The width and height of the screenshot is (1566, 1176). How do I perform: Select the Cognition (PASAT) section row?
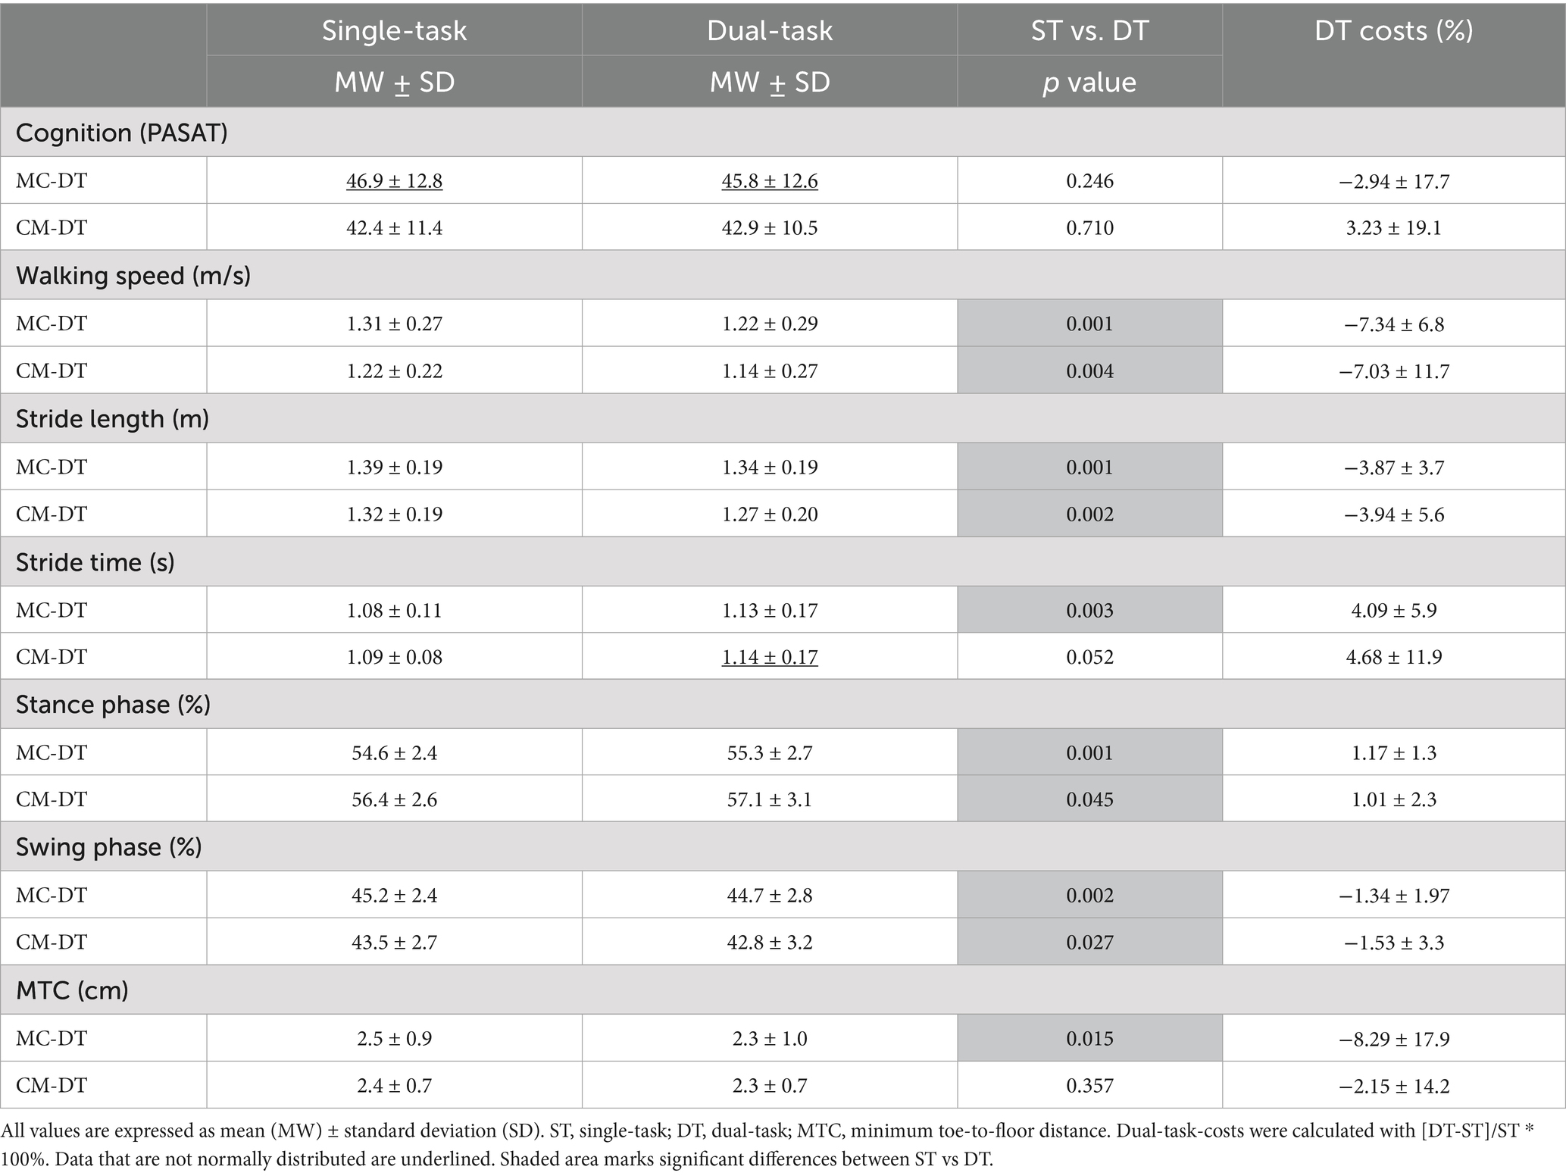(121, 133)
